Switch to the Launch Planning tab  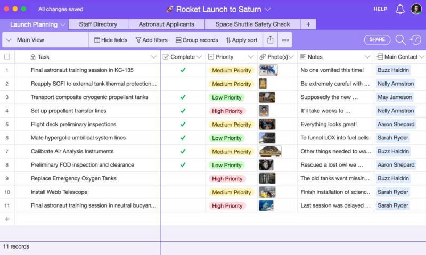34,24
